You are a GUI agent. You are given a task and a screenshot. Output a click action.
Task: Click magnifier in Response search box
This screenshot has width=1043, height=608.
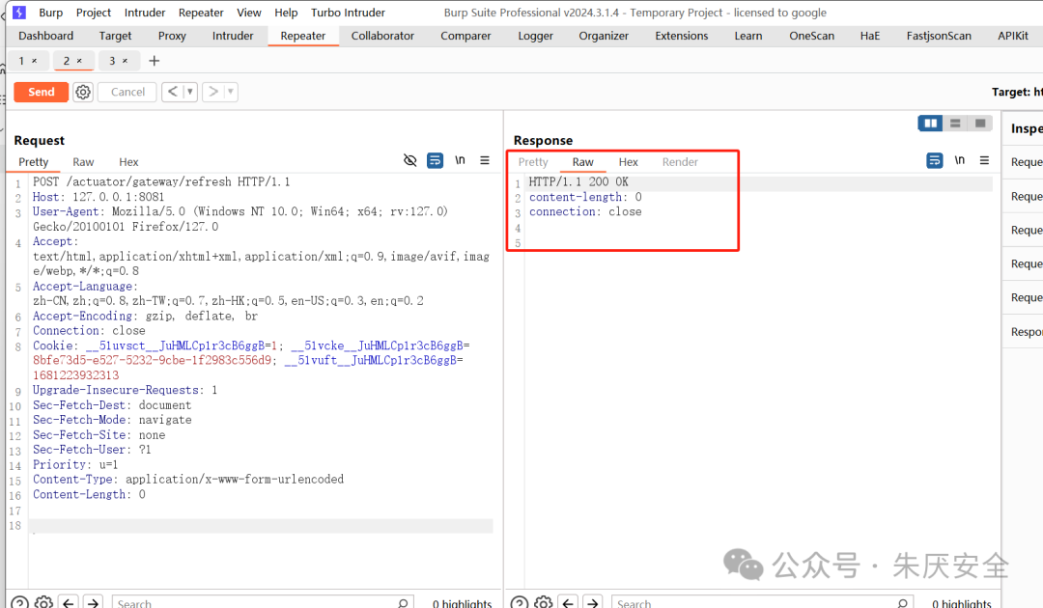click(902, 603)
